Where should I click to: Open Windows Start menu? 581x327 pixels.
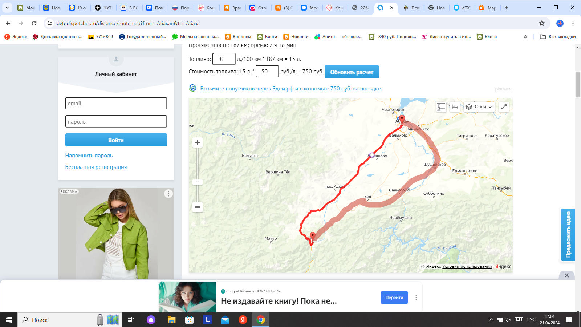[9, 320]
